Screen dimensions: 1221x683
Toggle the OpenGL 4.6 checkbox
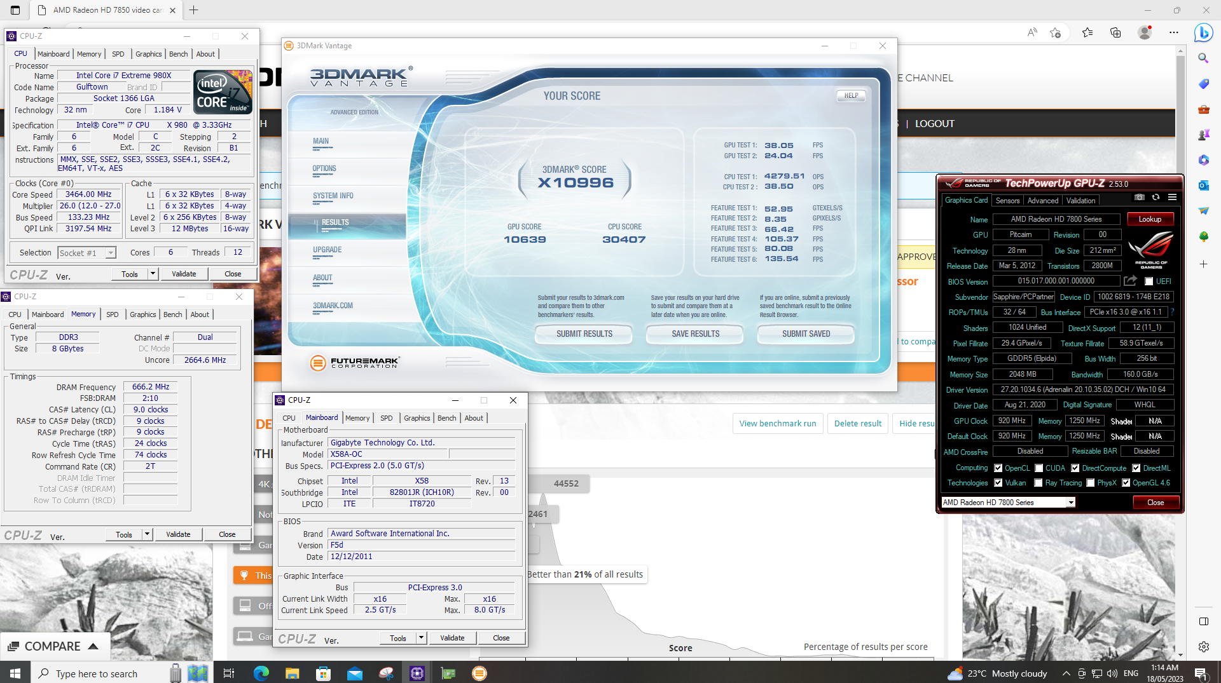(1126, 483)
